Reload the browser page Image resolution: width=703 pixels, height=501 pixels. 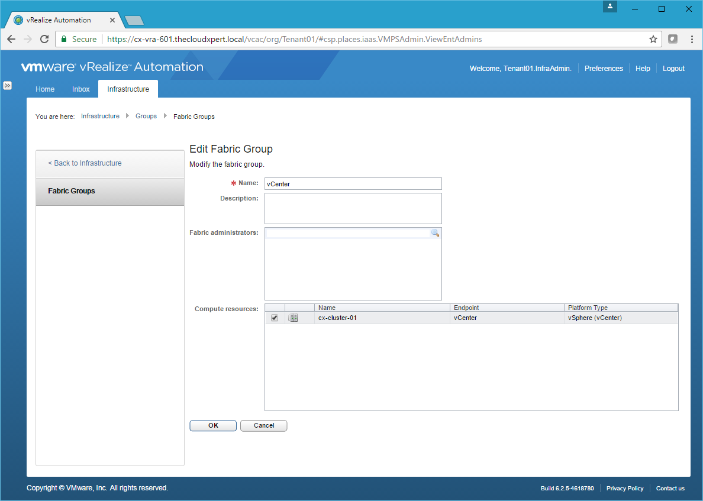point(44,39)
